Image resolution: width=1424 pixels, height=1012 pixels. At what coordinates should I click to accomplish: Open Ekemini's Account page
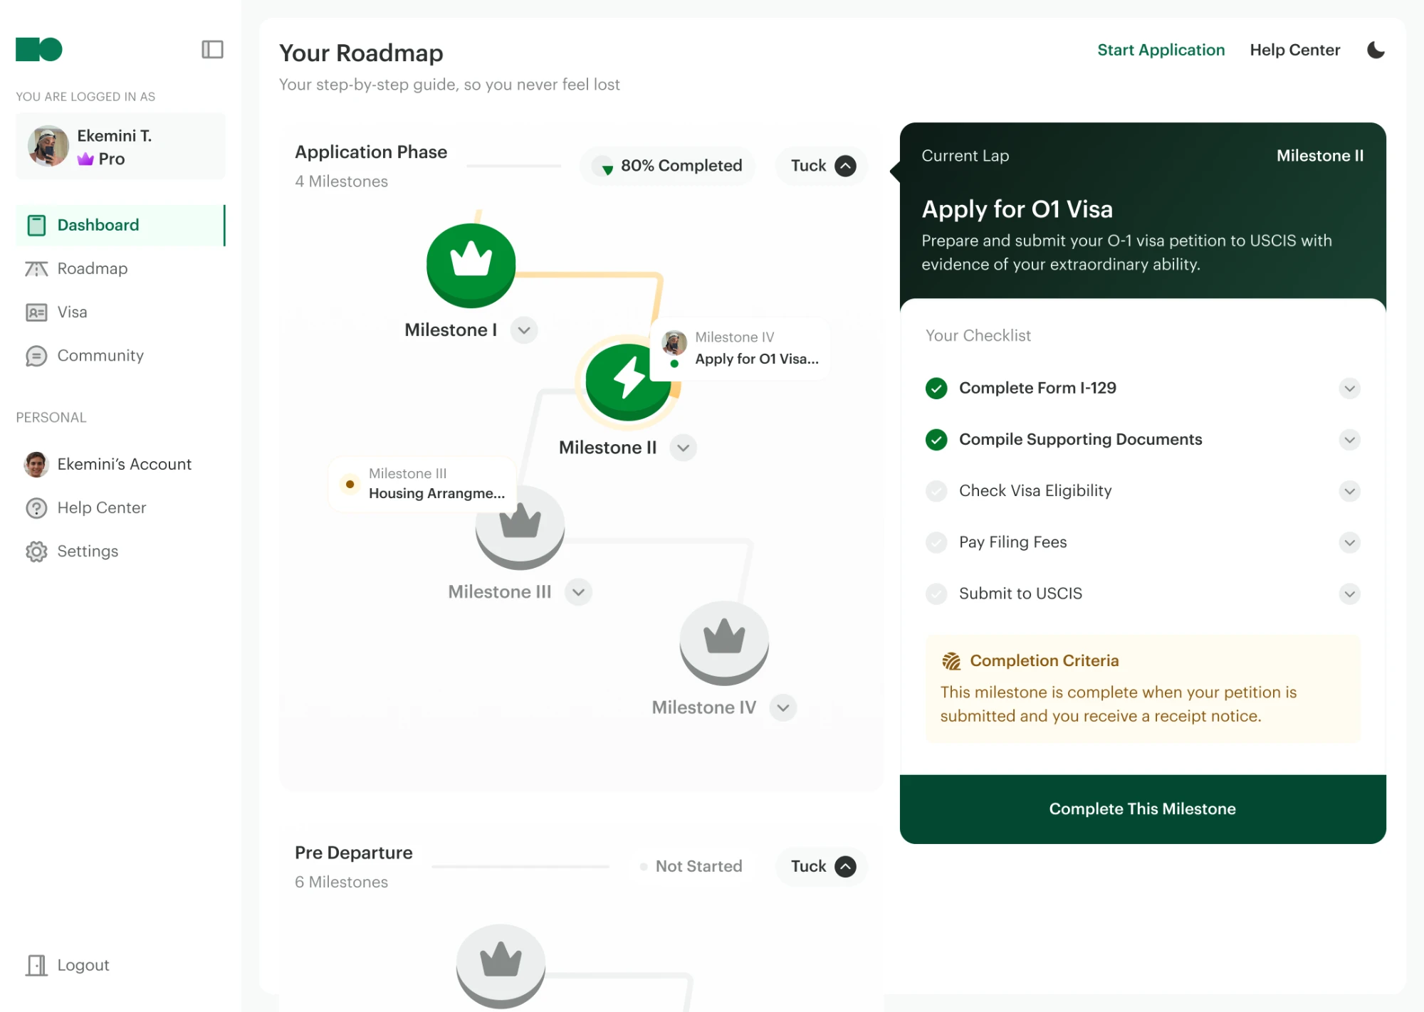[120, 464]
